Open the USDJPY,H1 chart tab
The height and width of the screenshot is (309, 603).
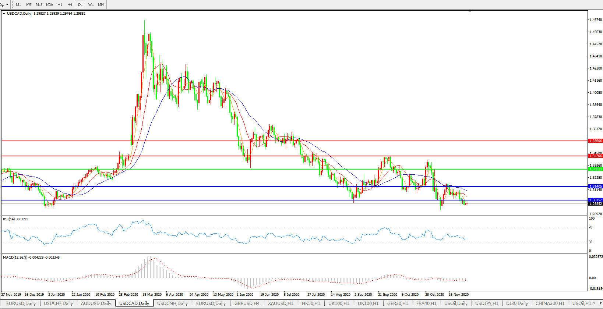point(487,303)
